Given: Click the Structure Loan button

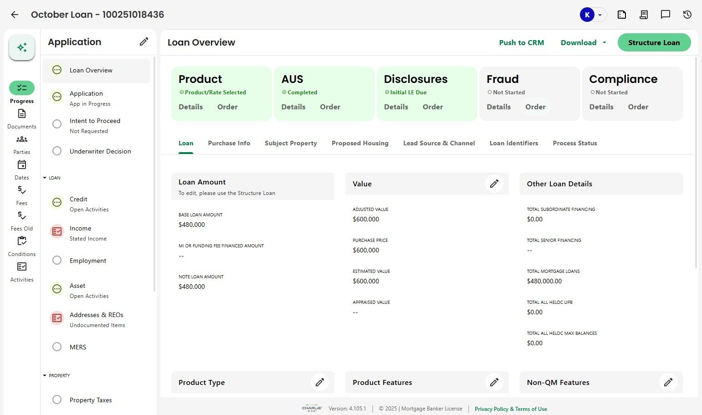Looking at the screenshot, I should tap(654, 42).
